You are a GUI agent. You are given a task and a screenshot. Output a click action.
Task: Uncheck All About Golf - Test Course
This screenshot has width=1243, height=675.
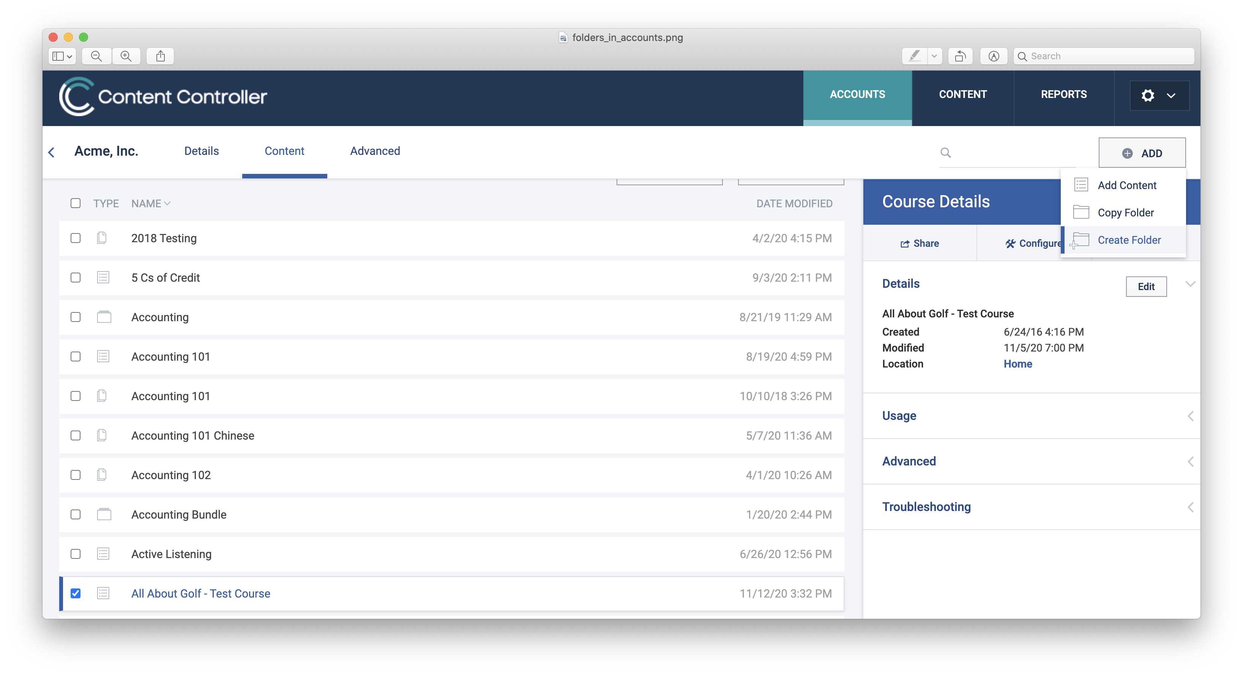coord(76,593)
